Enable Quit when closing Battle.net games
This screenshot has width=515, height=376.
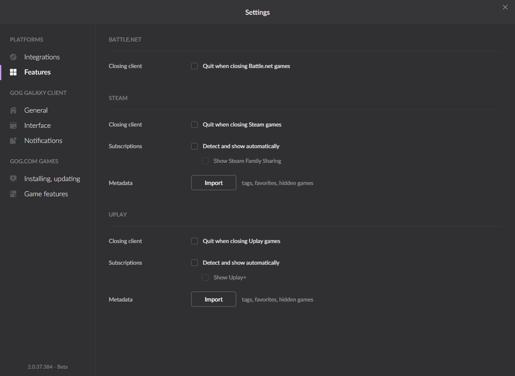click(x=195, y=66)
